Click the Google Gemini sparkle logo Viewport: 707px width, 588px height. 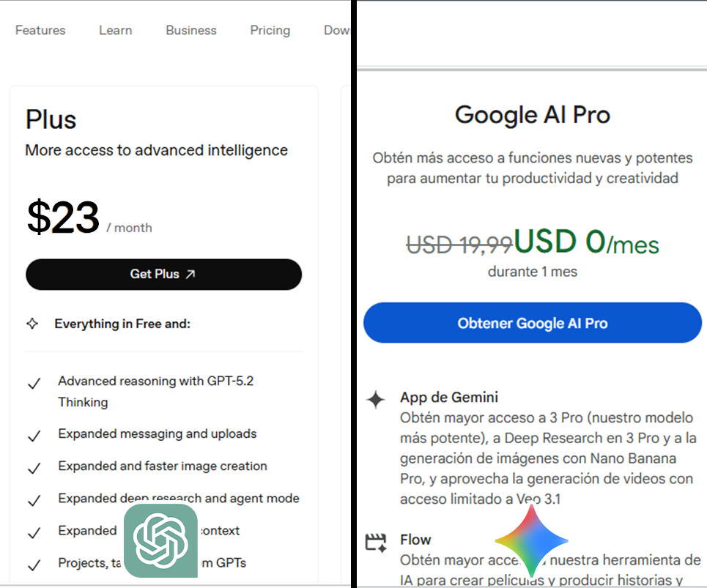tap(531, 541)
